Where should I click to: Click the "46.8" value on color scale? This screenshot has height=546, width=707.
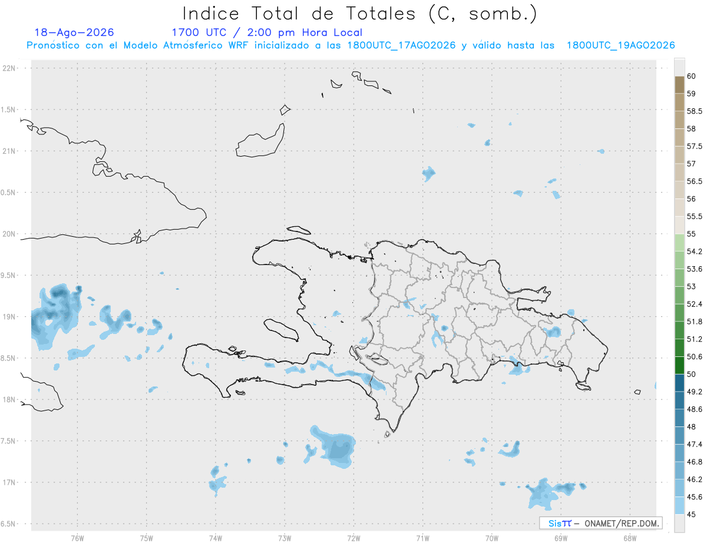(695, 462)
